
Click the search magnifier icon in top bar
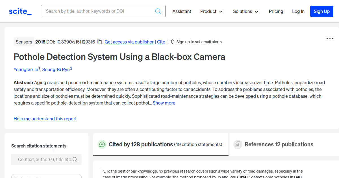(x=158, y=11)
